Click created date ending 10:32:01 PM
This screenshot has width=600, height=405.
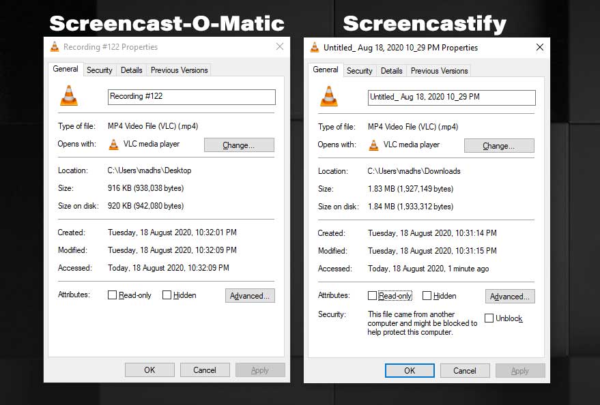172,232
